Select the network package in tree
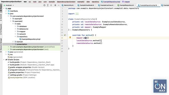This screenshot has height=95, width=169. (22, 34)
